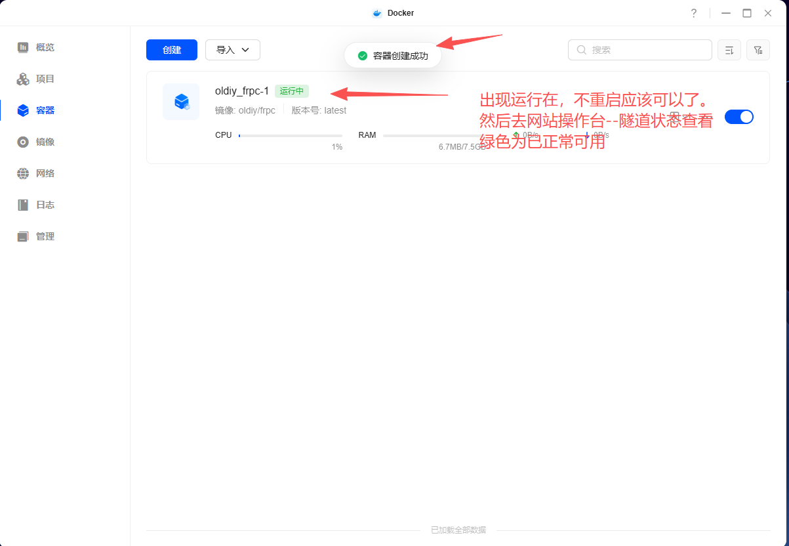The image size is (789, 546).
Task: Open the Images (镜像) menu label
Action: (x=45, y=142)
